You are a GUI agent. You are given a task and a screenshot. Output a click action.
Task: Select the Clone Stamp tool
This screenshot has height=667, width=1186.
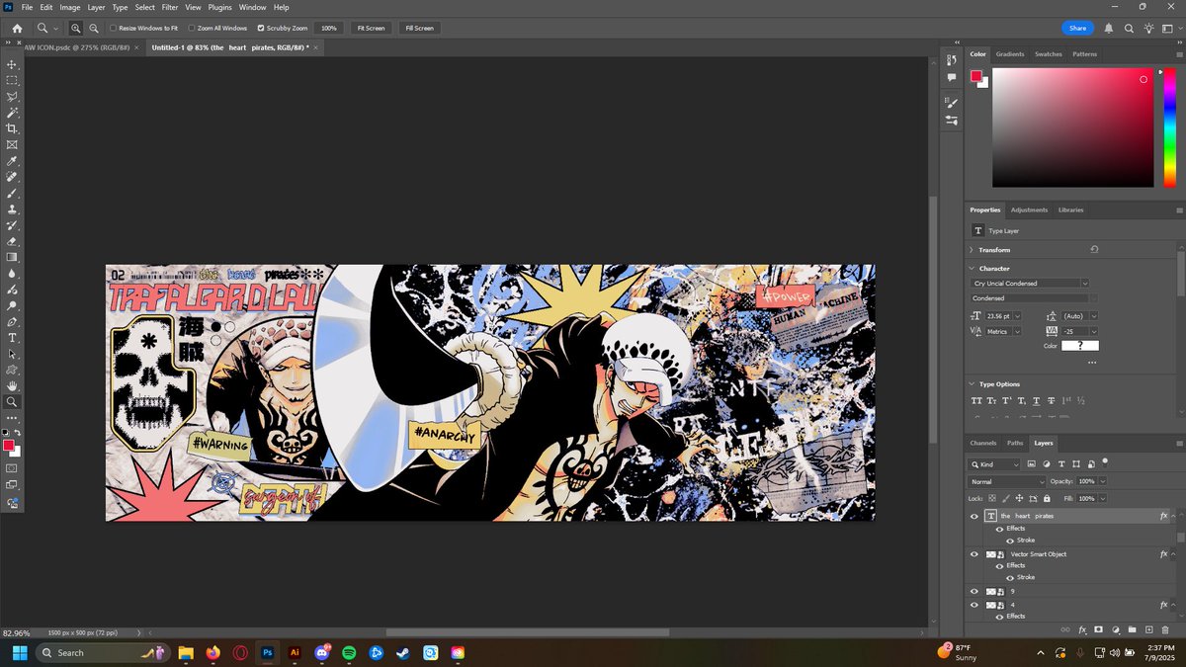point(12,209)
